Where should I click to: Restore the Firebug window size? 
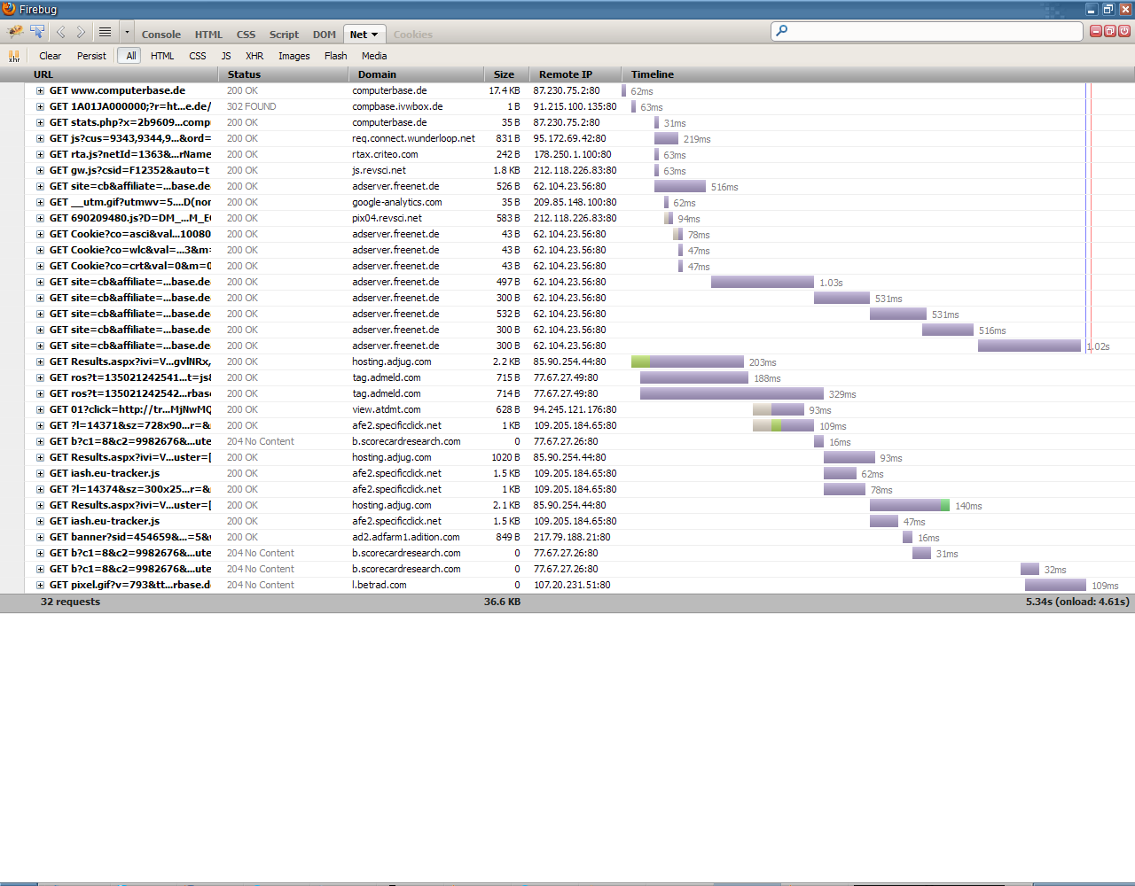point(1108,9)
